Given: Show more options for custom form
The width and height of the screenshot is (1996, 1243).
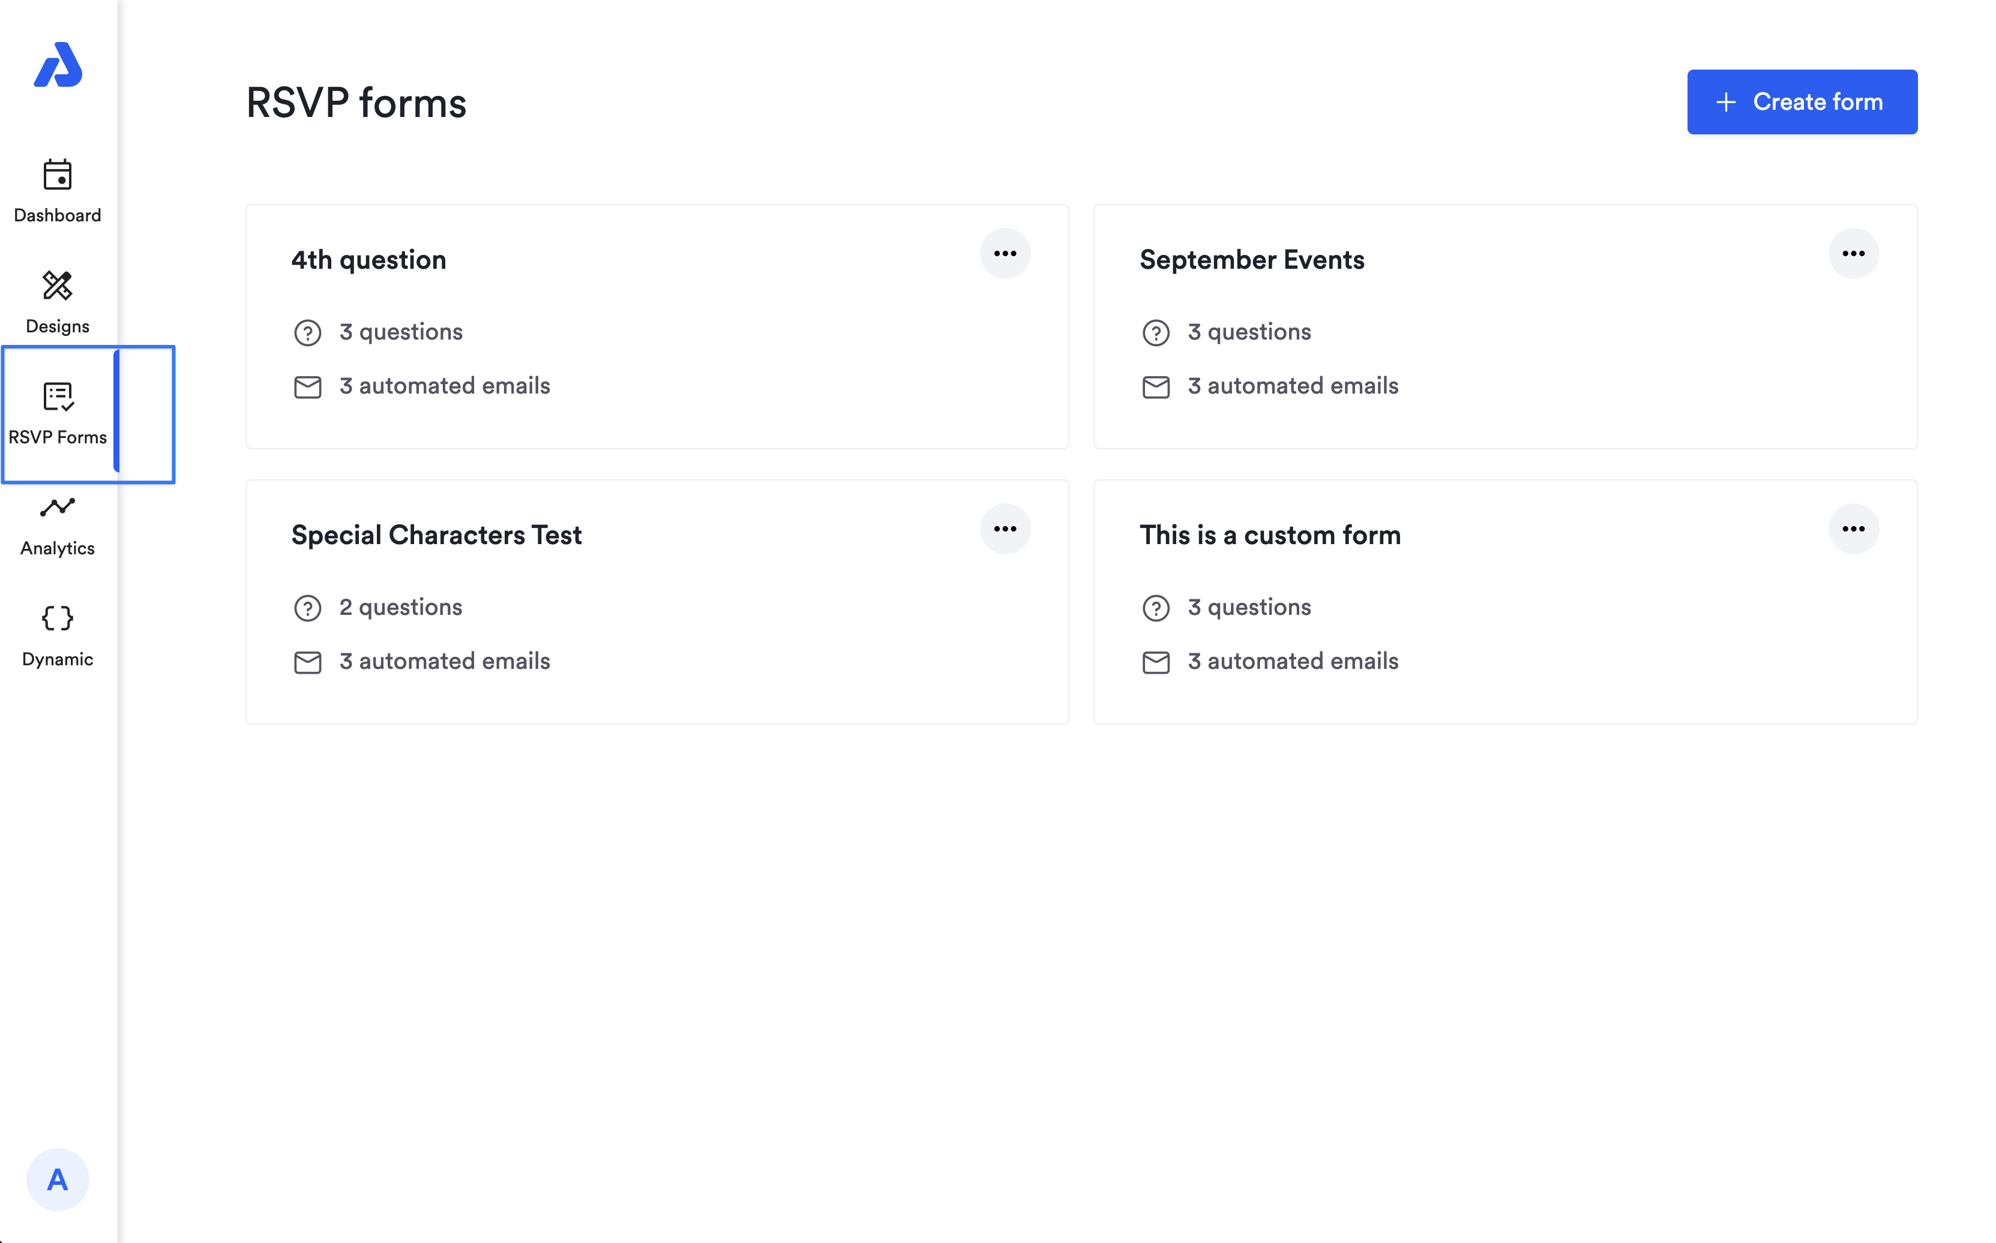Looking at the screenshot, I should (1853, 530).
